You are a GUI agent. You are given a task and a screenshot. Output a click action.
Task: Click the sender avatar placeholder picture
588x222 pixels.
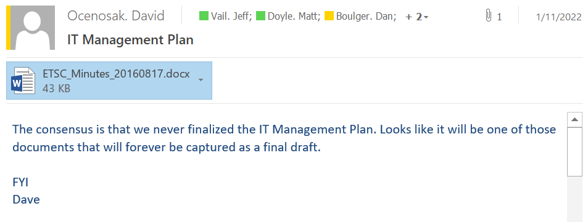33,28
